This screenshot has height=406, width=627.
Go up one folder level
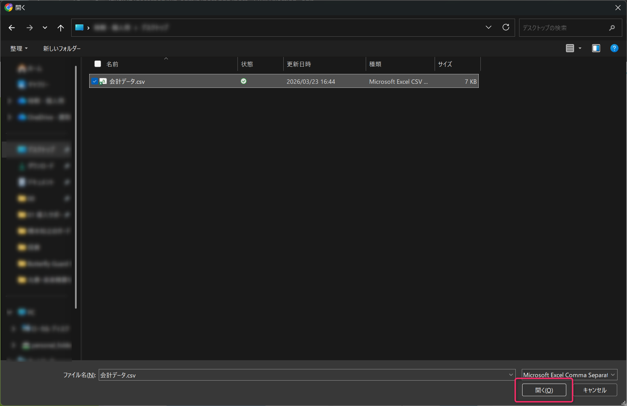click(x=60, y=28)
